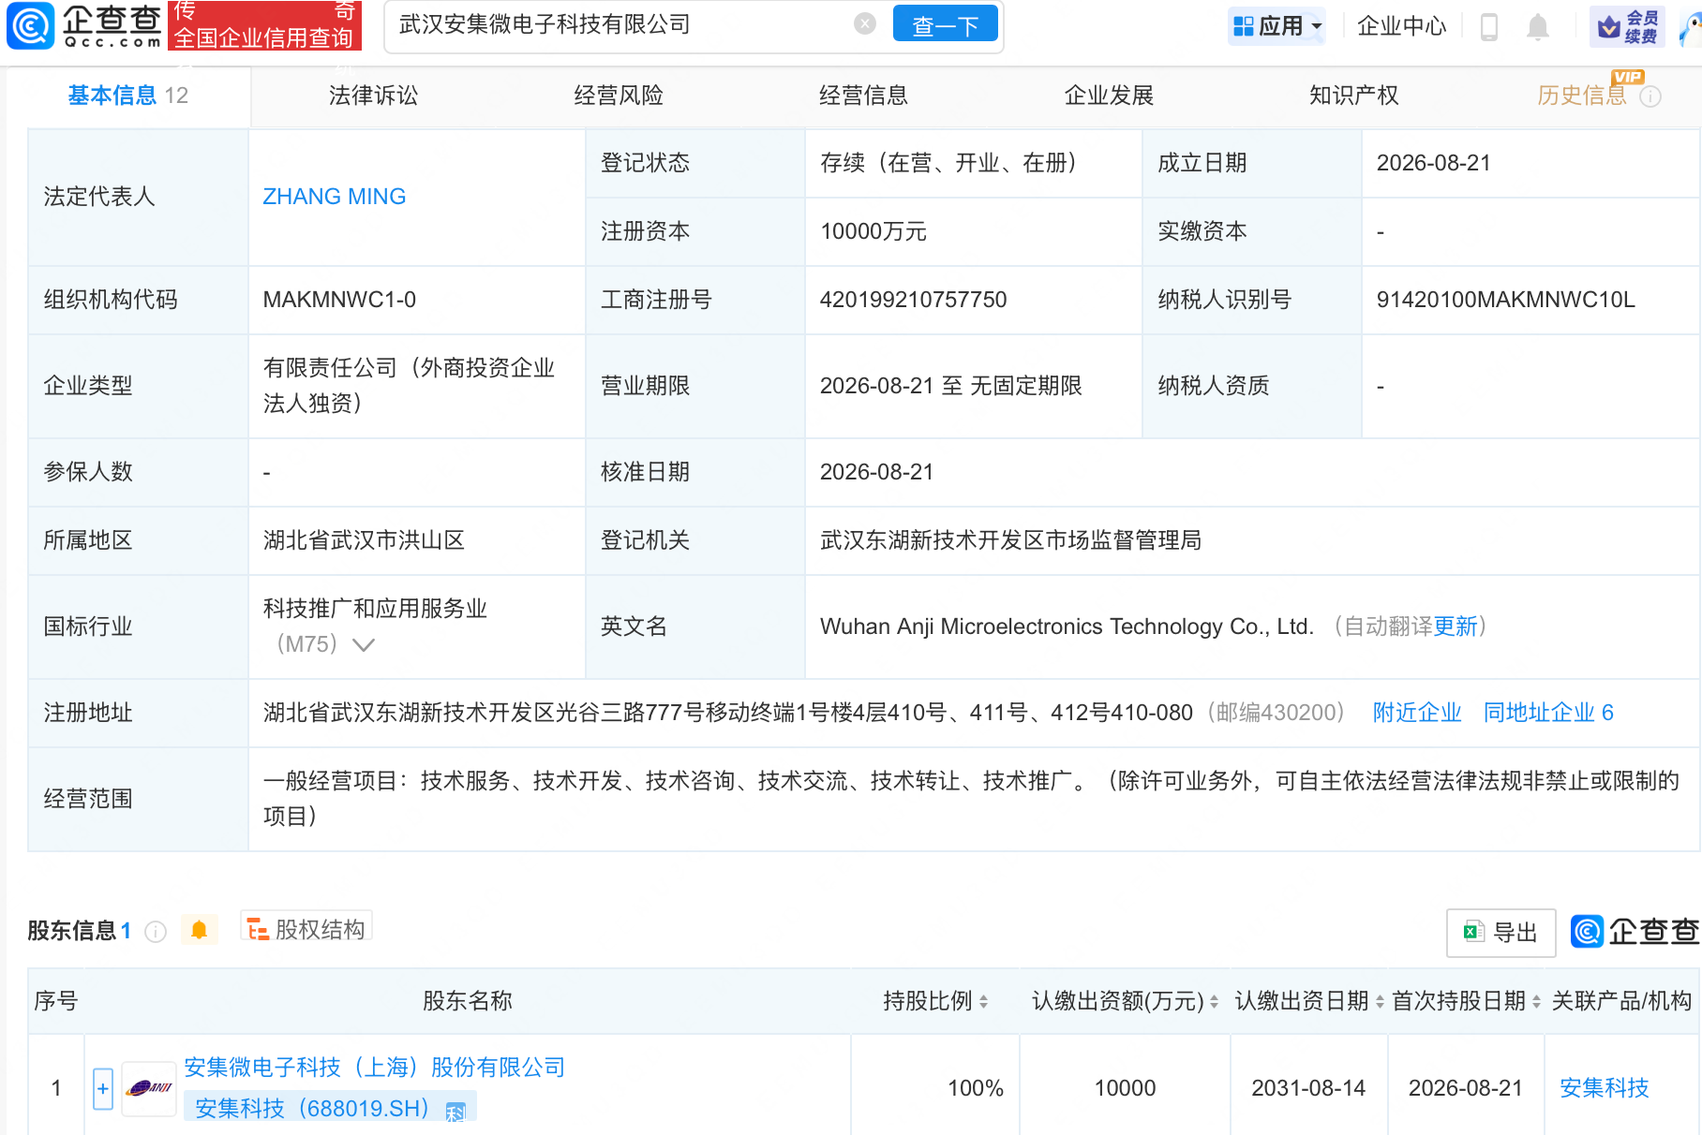Screen dimensions: 1702x1135
Task: Click registration number 420199210757750
Action: 913,300
